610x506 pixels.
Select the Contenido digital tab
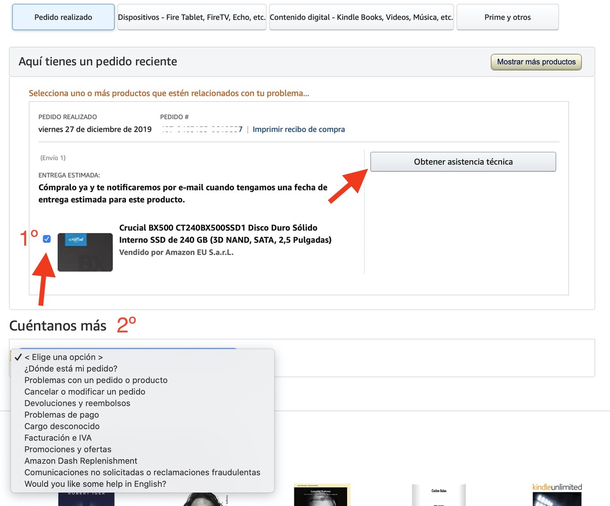pos(361,17)
